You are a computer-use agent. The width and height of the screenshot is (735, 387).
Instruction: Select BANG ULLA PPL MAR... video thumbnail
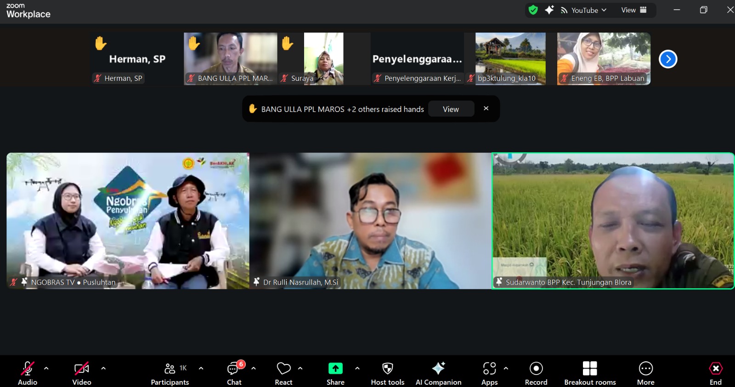coord(231,59)
